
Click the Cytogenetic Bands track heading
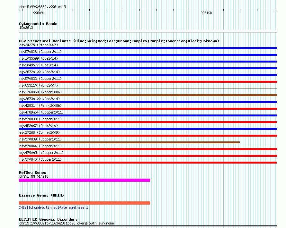38,24
